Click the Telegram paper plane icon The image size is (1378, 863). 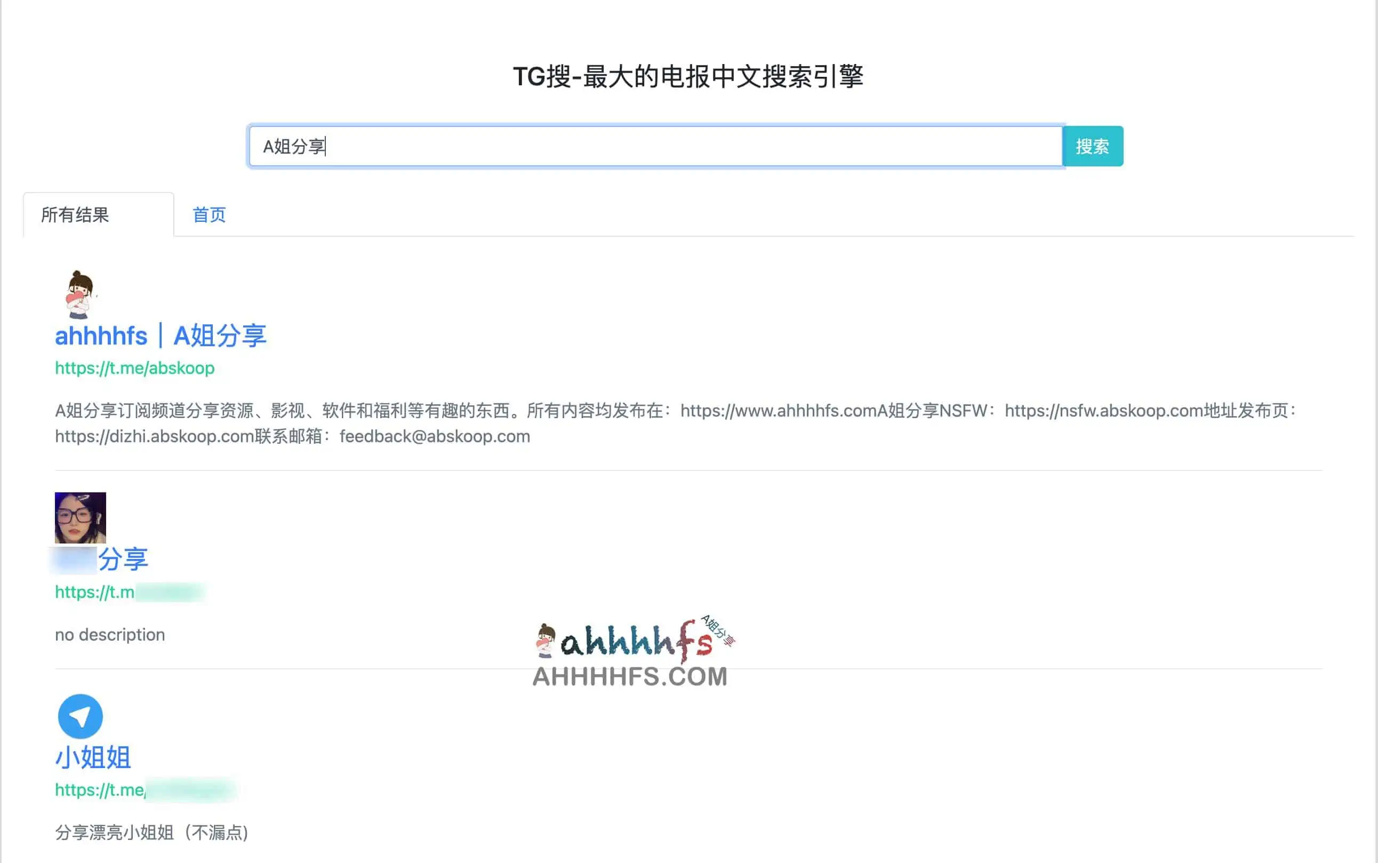(80, 716)
